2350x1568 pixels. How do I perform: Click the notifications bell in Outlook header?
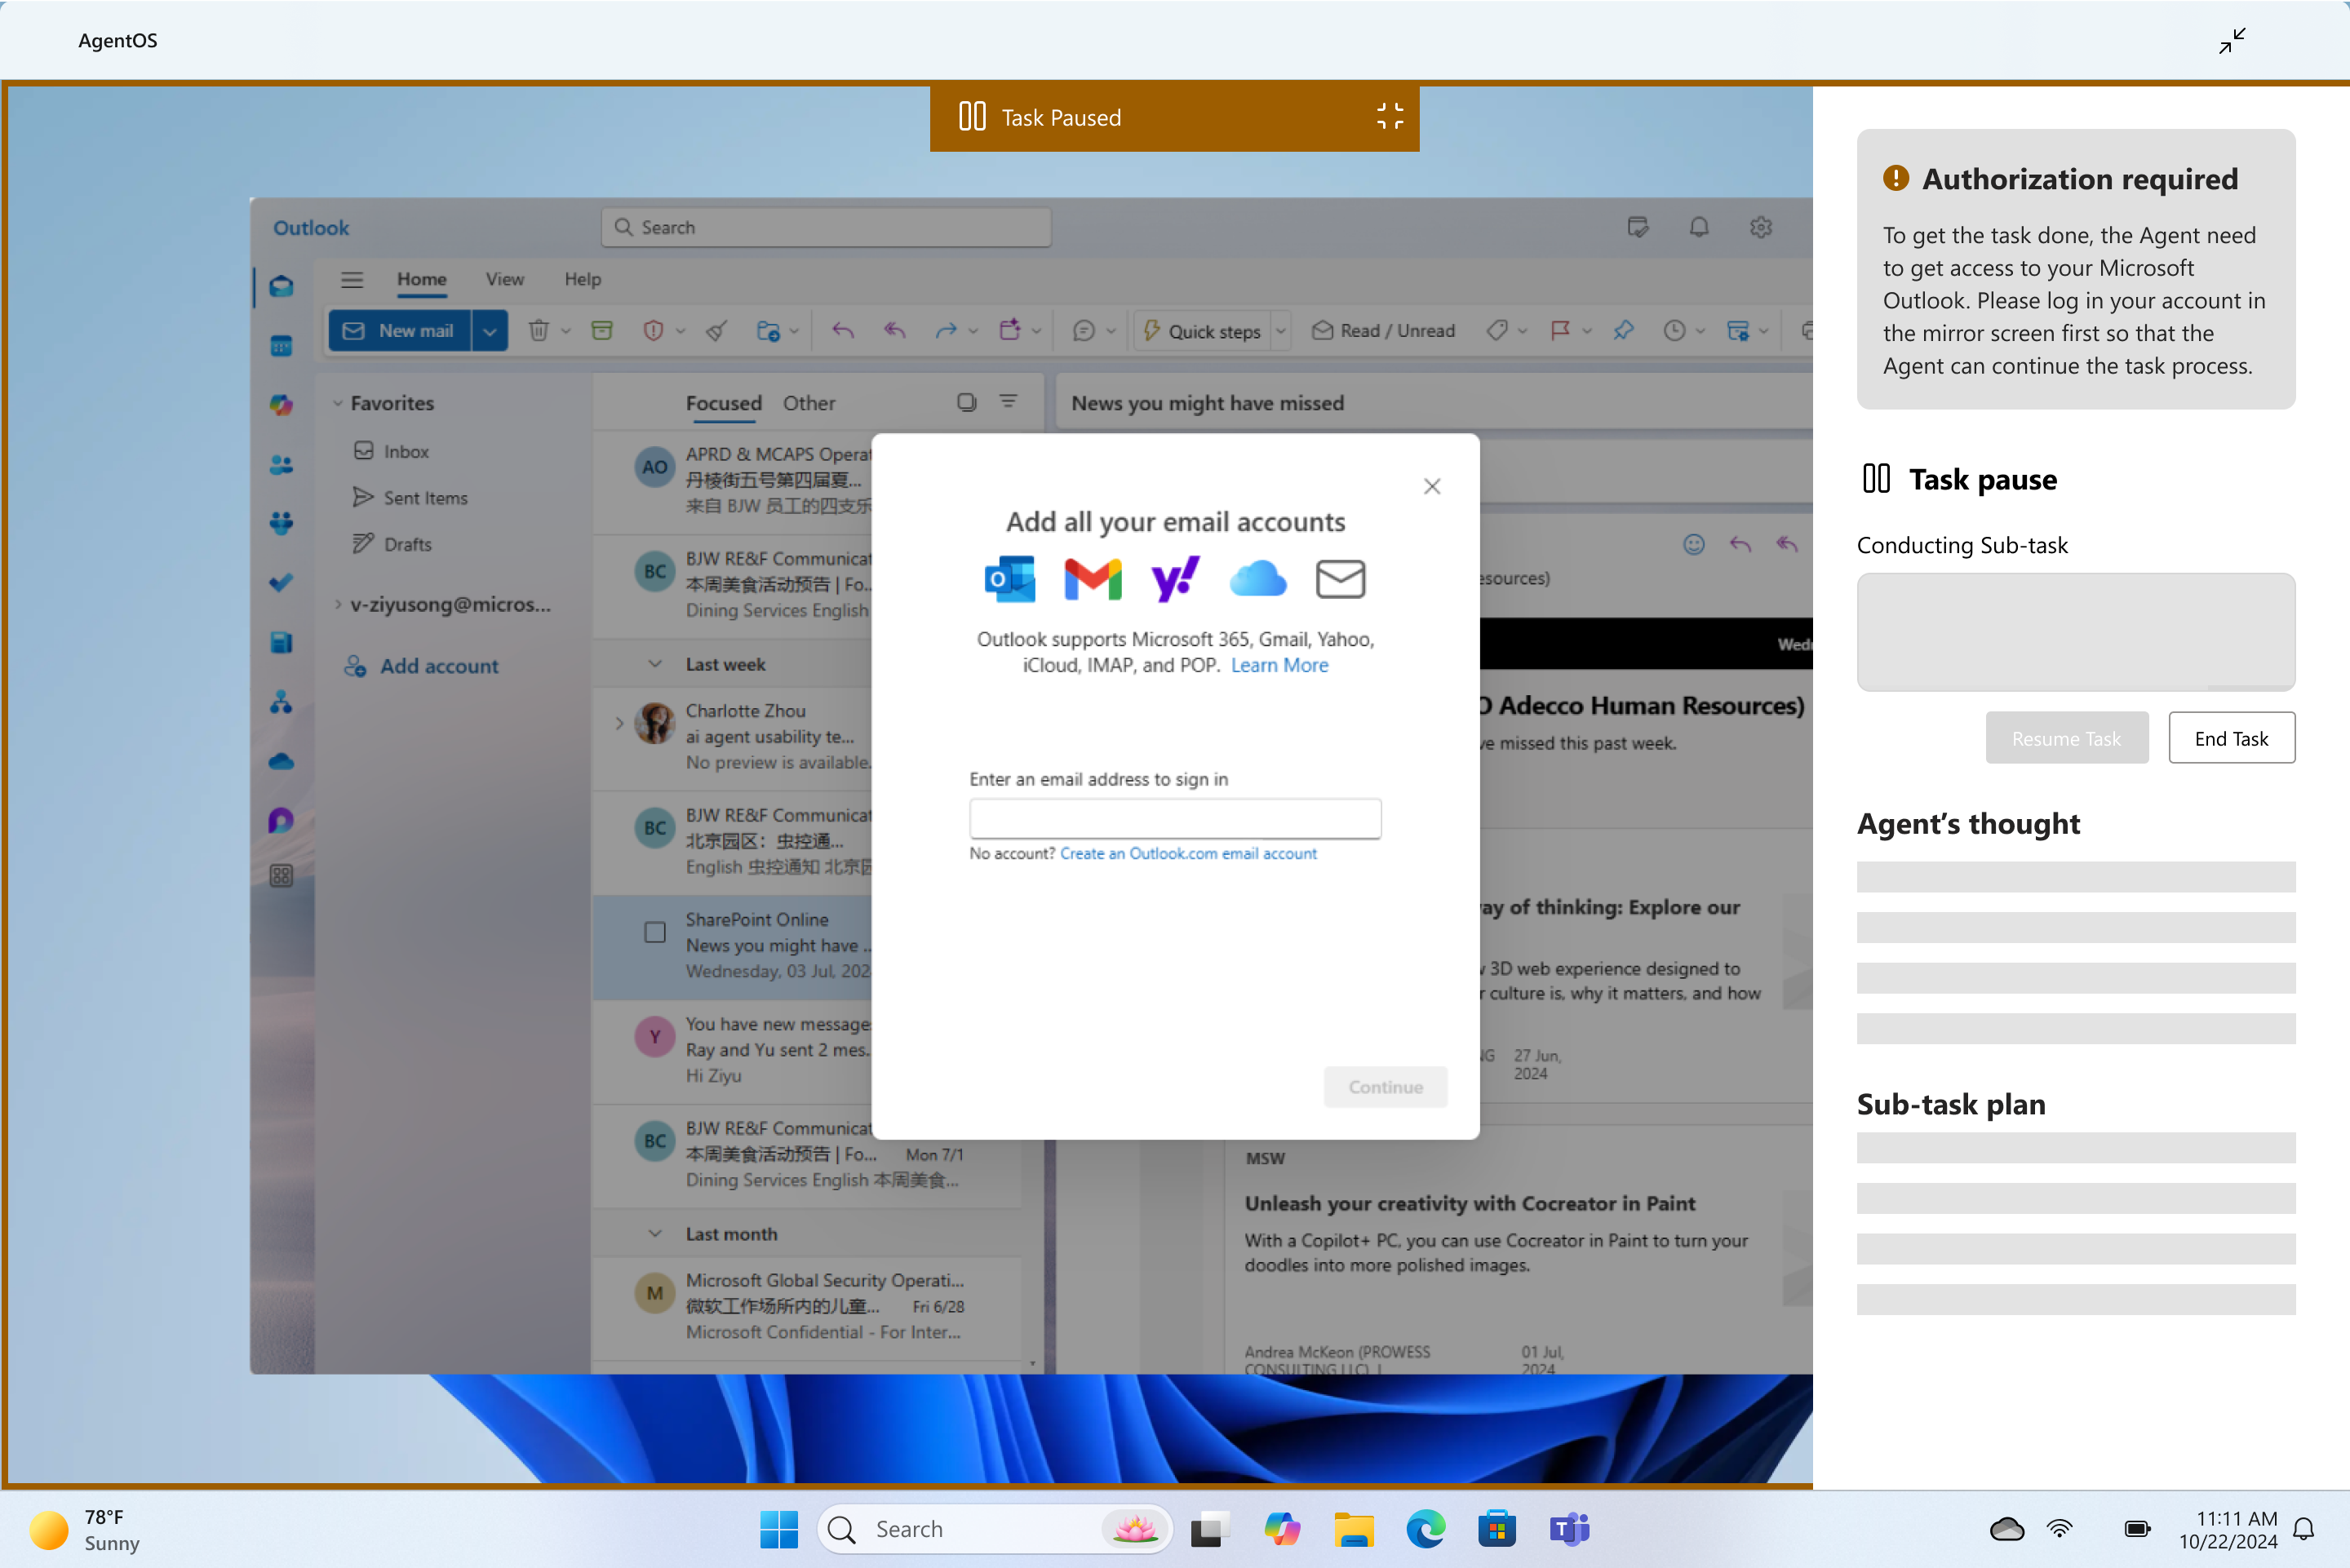pyautogui.click(x=1699, y=227)
